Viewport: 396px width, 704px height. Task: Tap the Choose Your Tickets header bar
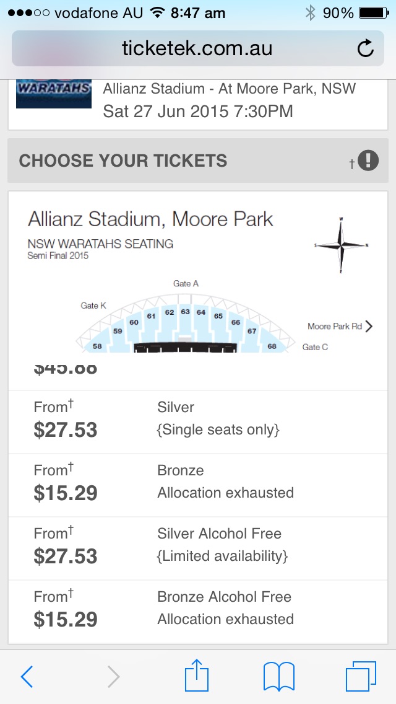198,161
